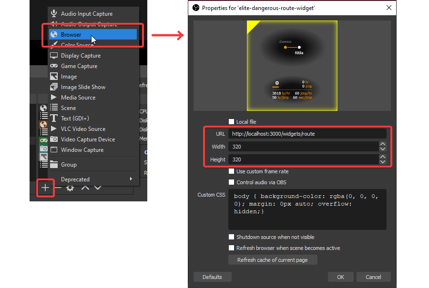Image resolution: width=429 pixels, height=288 pixels.
Task: Choose the Image Slide Show icon
Action: pos(54,87)
